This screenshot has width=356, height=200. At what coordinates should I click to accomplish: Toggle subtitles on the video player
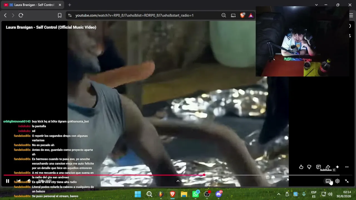(328, 181)
